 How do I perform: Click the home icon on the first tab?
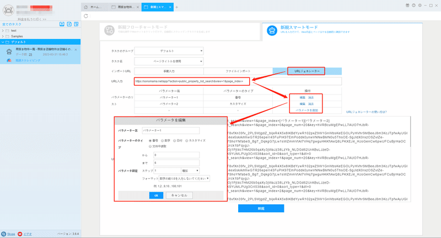pyautogui.click(x=86, y=7)
